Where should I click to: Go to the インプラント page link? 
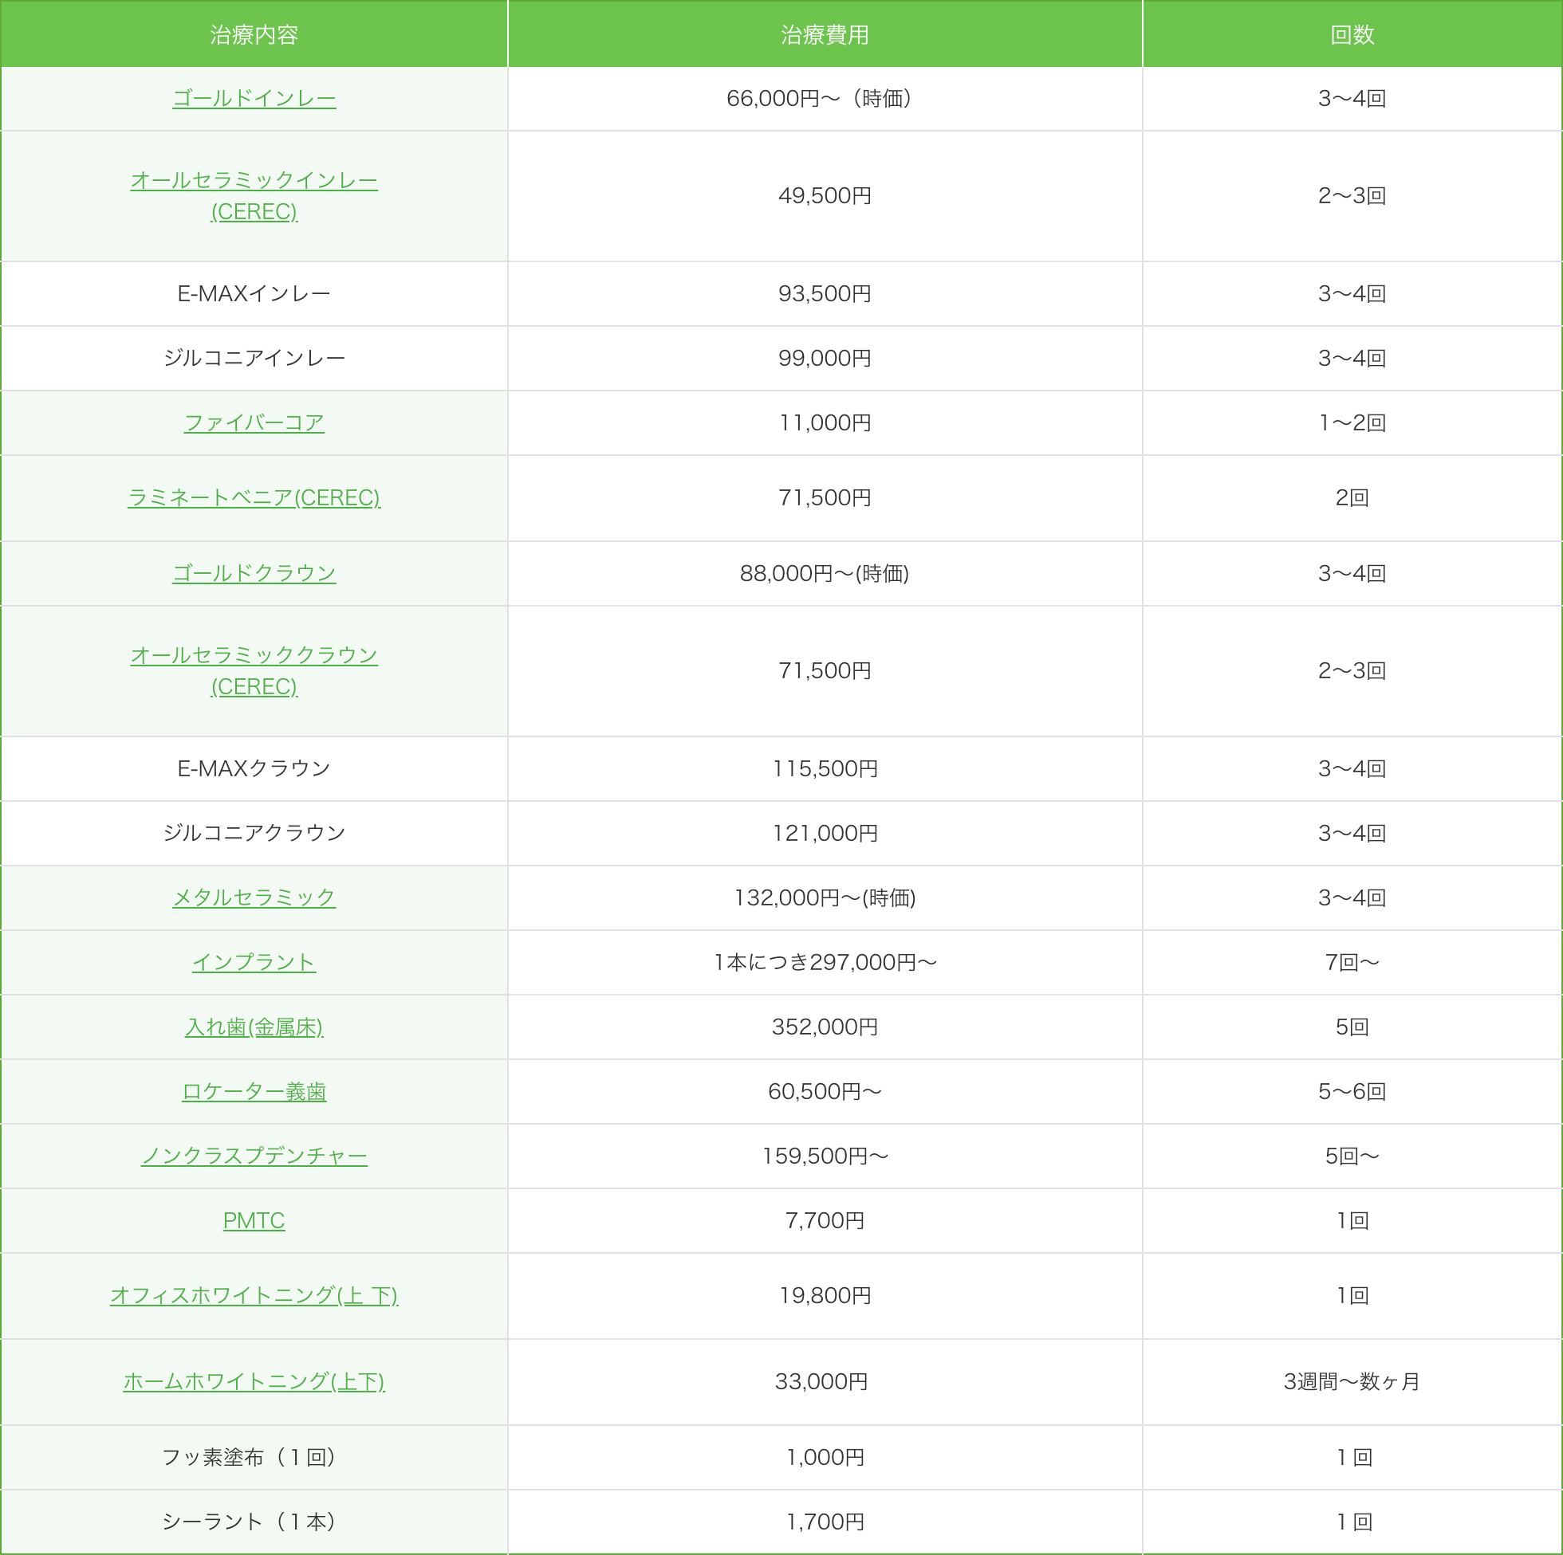[254, 962]
